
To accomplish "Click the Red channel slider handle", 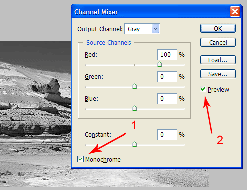I will (159, 64).
